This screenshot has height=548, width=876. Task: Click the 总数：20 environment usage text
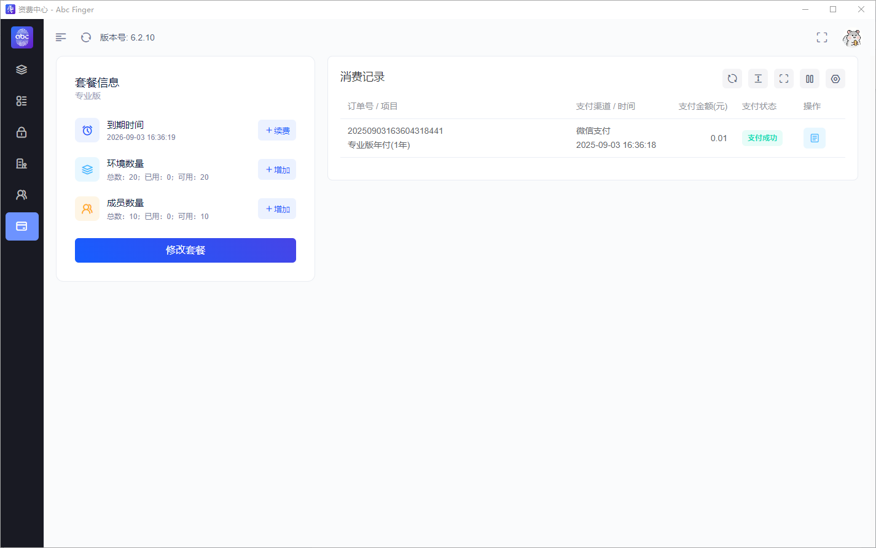coord(158,177)
